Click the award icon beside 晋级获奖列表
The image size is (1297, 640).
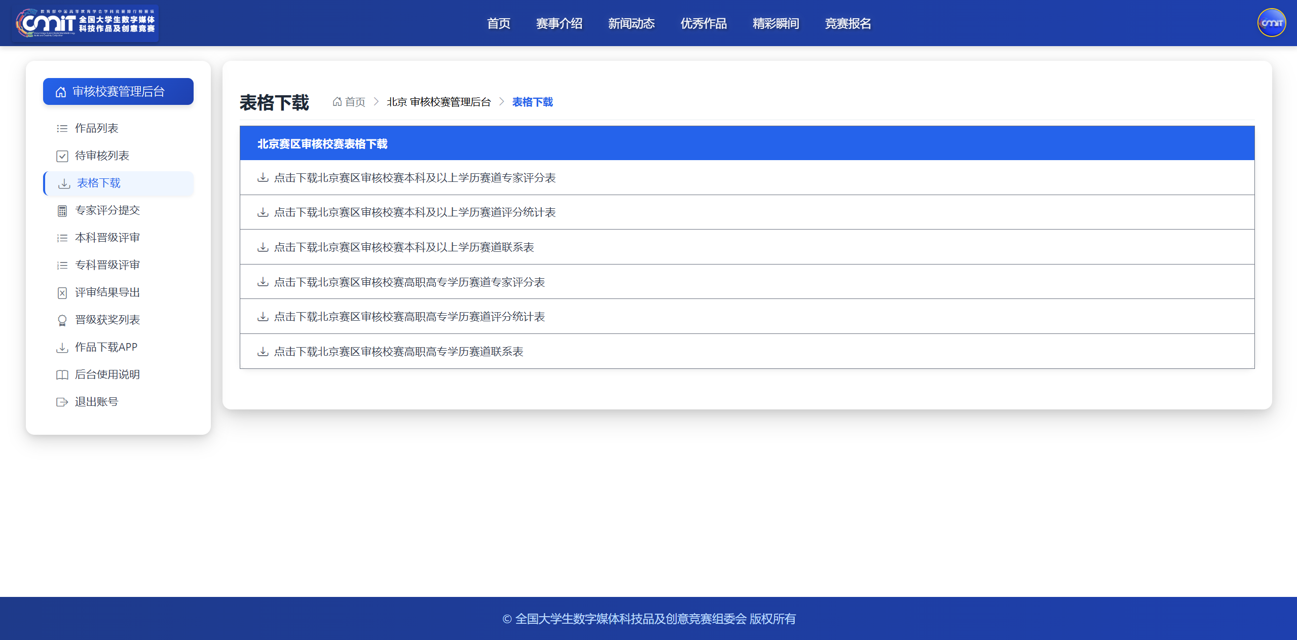click(62, 320)
